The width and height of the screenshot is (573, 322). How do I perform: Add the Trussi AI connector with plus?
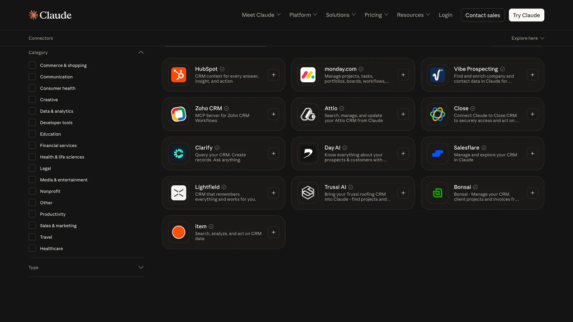point(403,193)
